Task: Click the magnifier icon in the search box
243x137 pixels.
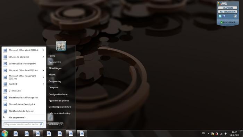Action: click(x=41, y=124)
